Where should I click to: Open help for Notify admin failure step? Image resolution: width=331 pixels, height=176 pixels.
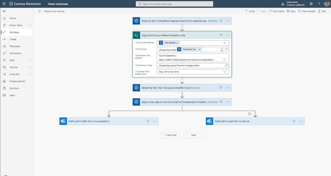click(x=294, y=121)
